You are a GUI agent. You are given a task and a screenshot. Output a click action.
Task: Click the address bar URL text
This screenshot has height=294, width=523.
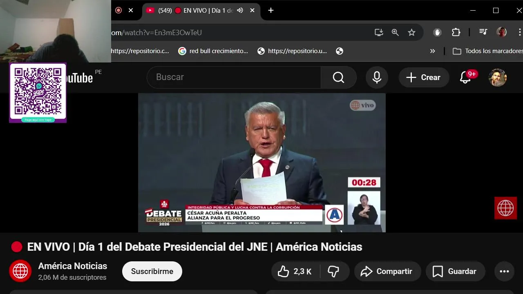click(x=156, y=33)
